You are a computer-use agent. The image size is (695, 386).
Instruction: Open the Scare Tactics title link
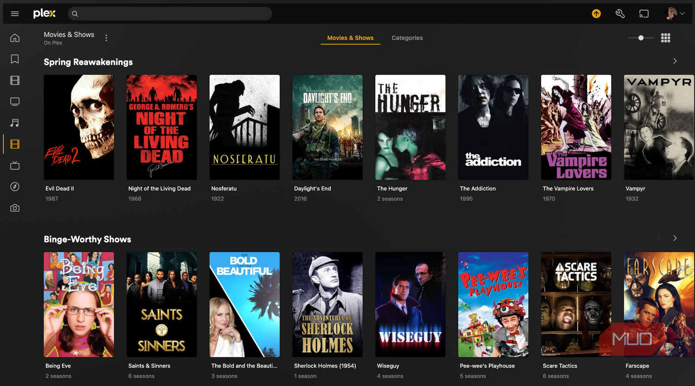(x=560, y=366)
